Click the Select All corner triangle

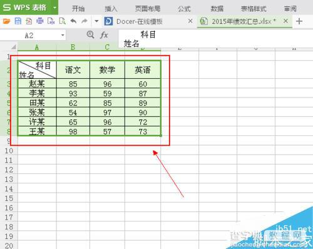13,47
